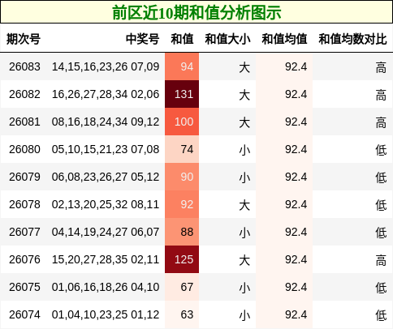Screen dimensions: 393x329
Task: Click the title 前区近10期和值分析图示
Action: tap(196, 12)
